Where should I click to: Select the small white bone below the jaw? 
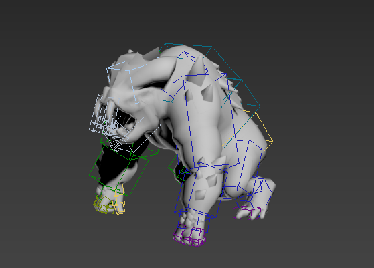pyautogui.click(x=116, y=145)
